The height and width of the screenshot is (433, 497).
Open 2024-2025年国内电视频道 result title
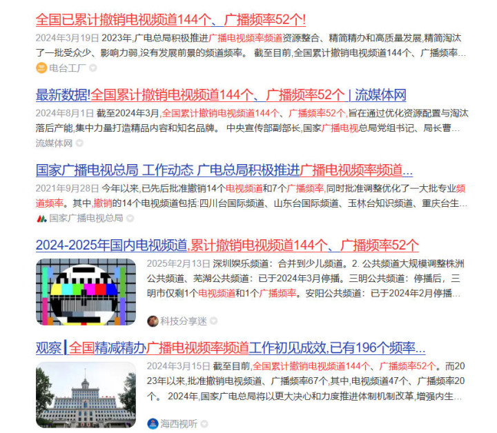coord(227,245)
